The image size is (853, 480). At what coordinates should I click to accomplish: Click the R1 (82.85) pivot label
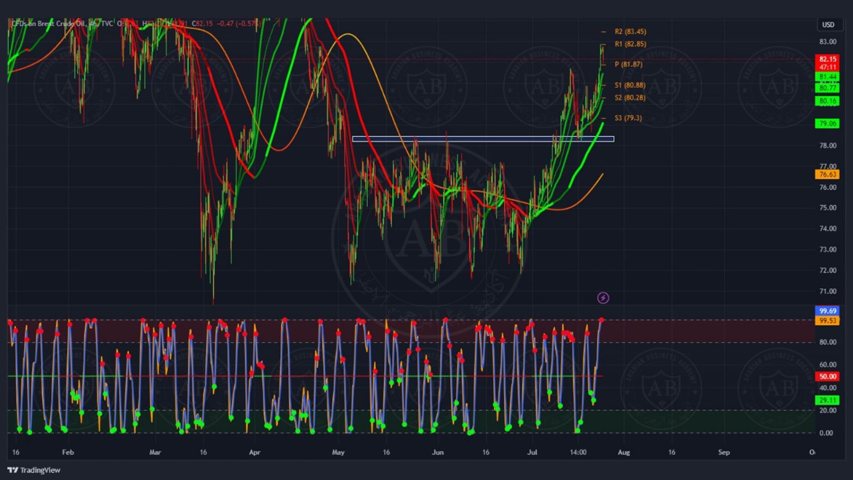coord(630,44)
